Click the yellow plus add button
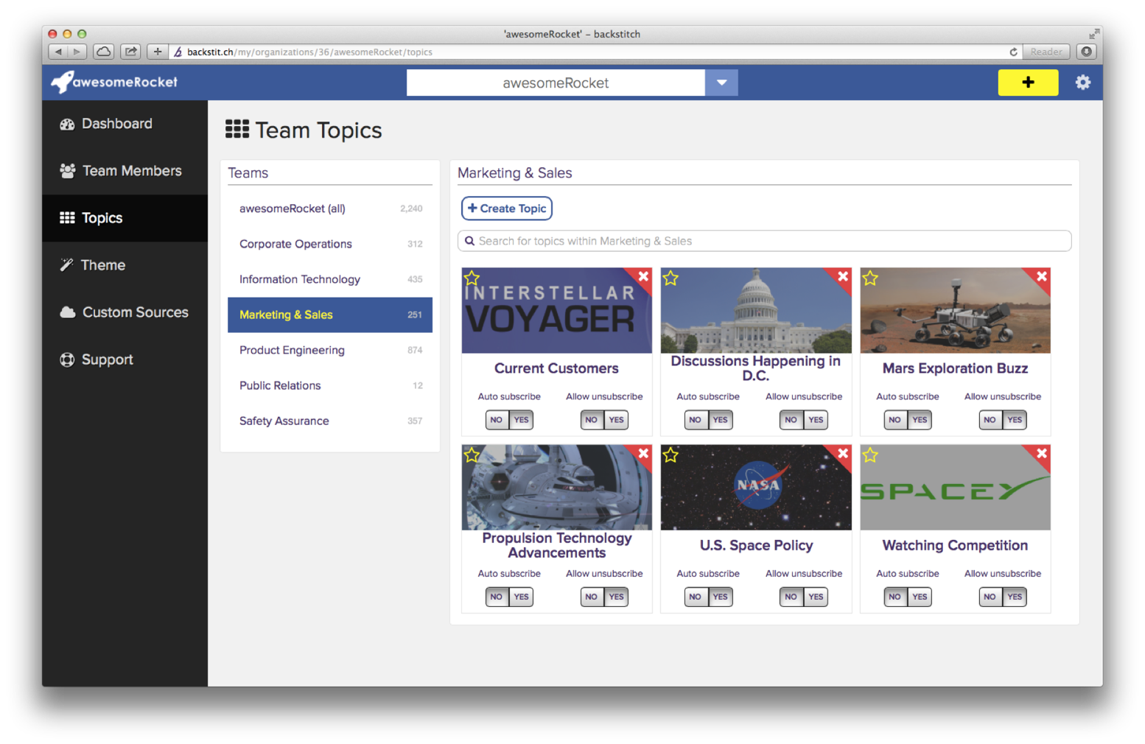This screenshot has height=744, width=1145. (x=1028, y=83)
